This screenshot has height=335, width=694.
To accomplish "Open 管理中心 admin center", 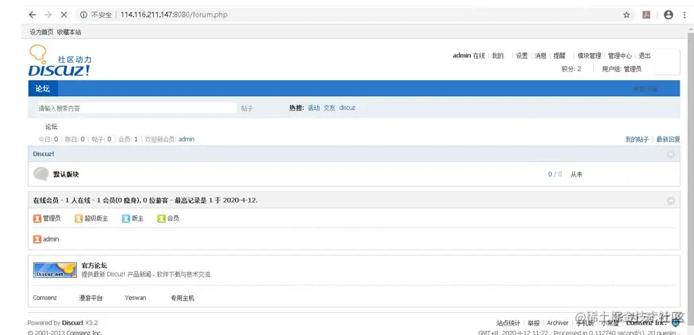I will (620, 56).
